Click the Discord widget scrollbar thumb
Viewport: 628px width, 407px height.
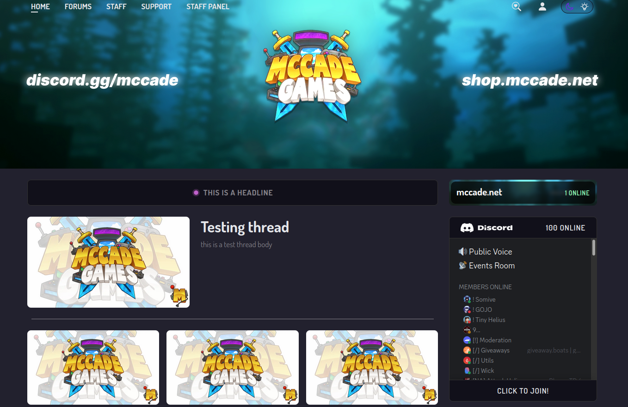[594, 247]
